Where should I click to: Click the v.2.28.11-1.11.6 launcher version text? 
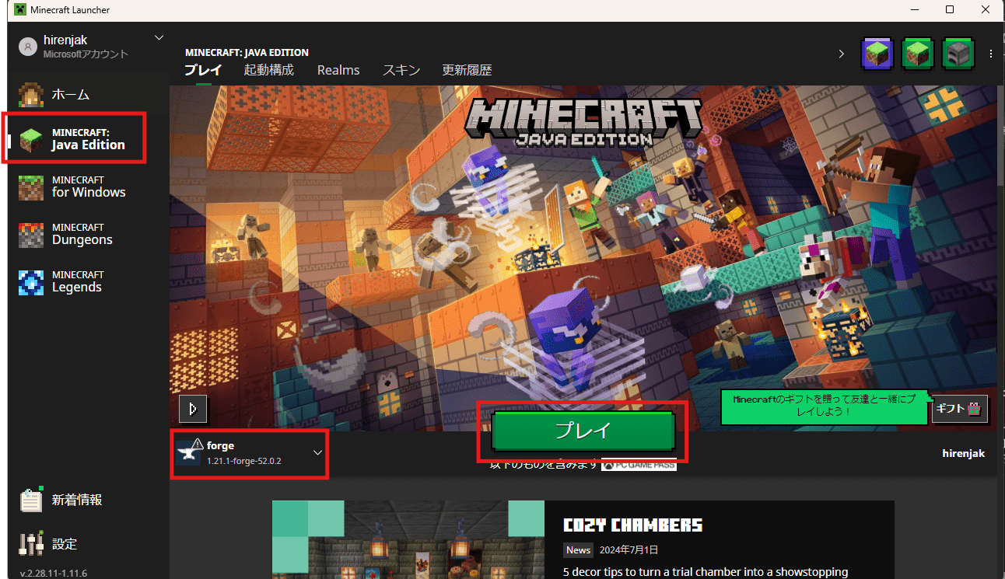[x=53, y=574]
